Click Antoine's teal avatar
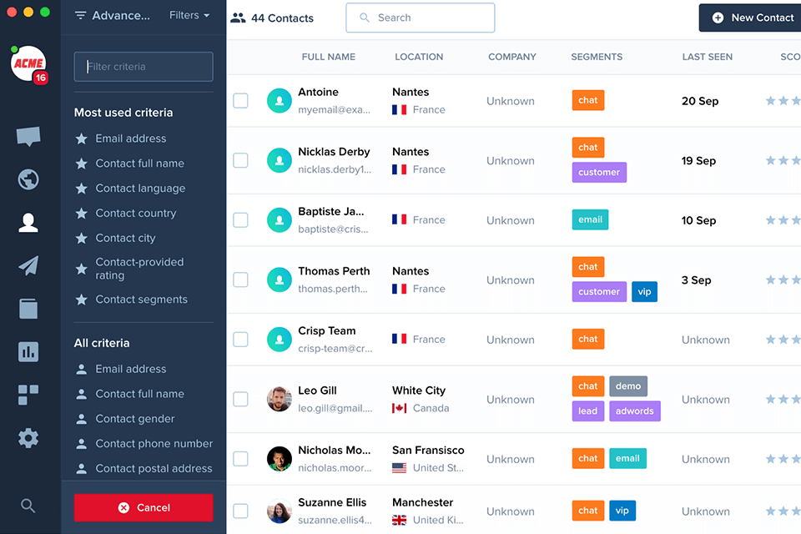801x534 pixels. [x=280, y=101]
